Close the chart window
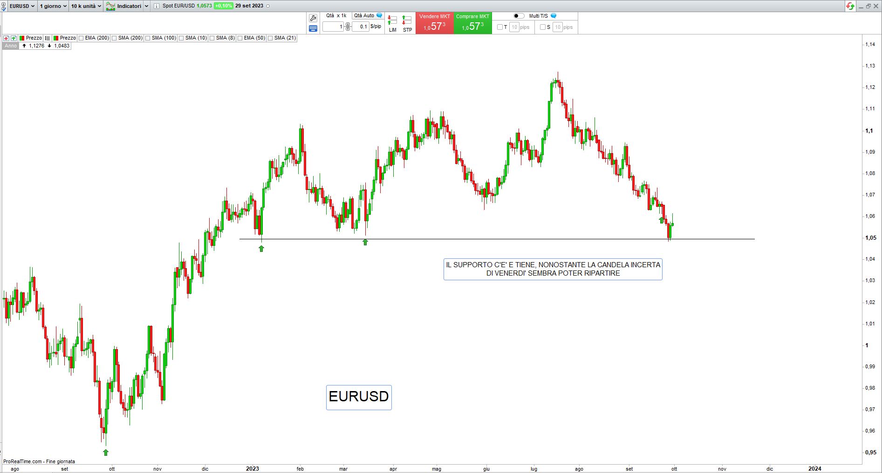This screenshot has height=473, width=882. pyautogui.click(x=876, y=6)
